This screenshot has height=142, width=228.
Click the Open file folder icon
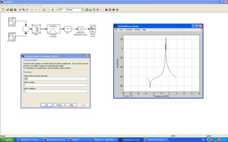(7, 10)
